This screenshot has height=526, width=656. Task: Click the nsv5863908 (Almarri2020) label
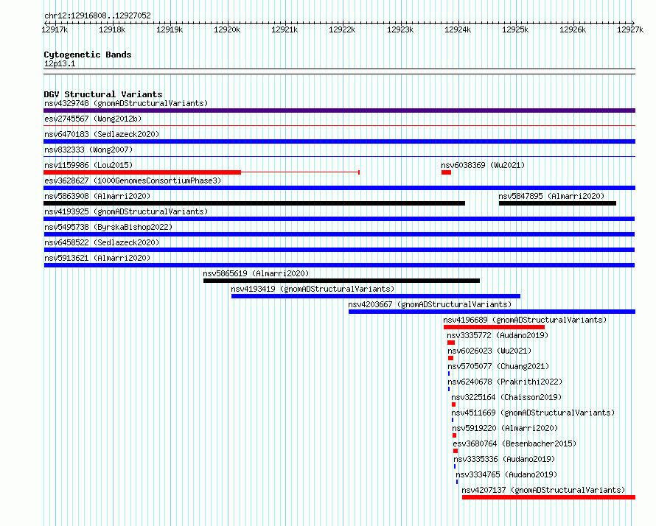(x=97, y=196)
